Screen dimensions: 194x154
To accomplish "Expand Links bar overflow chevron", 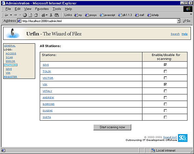I will coord(191,14).
